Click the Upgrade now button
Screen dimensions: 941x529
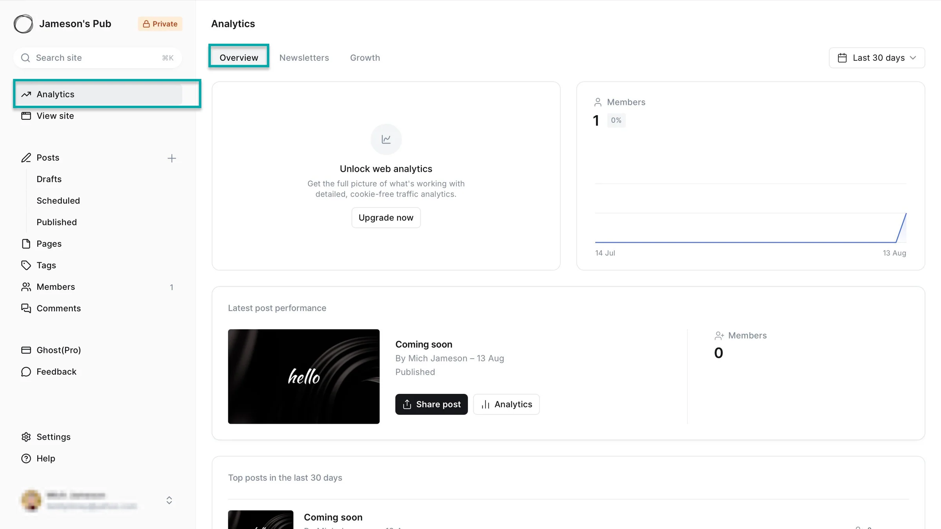click(x=386, y=218)
